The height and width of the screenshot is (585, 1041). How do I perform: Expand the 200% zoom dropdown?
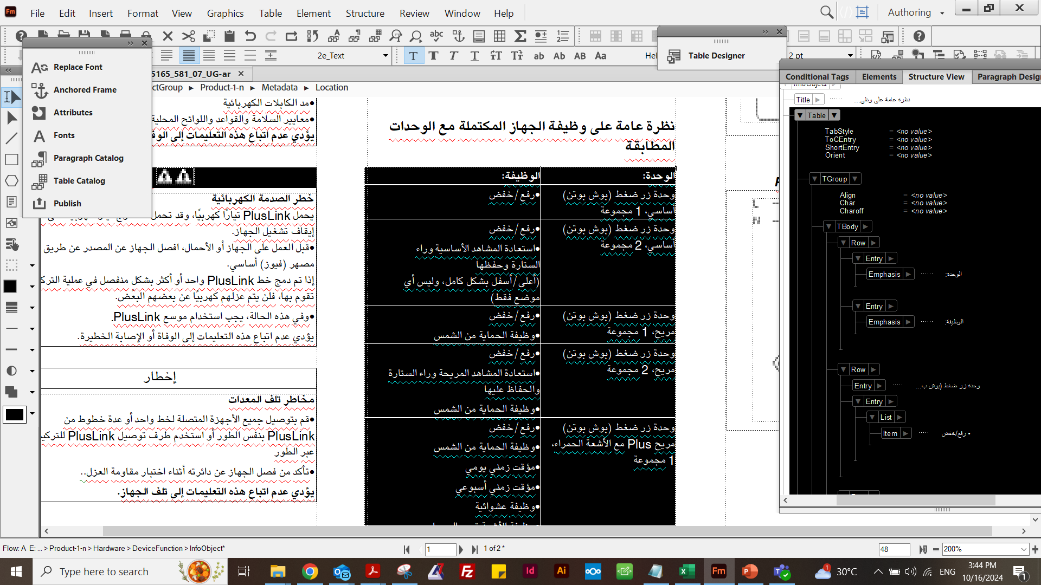[x=1024, y=549]
